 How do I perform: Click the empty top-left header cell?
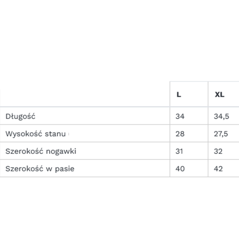pos(85,94)
